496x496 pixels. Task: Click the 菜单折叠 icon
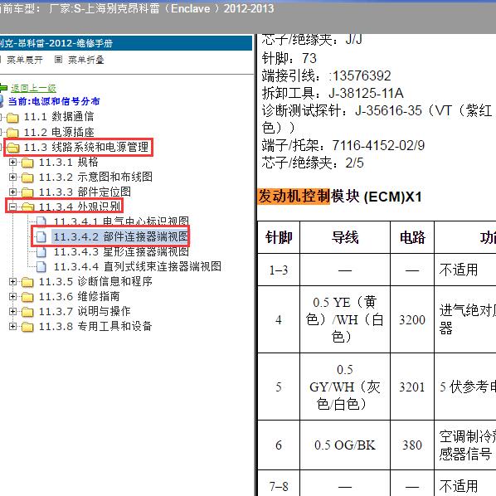coord(58,59)
